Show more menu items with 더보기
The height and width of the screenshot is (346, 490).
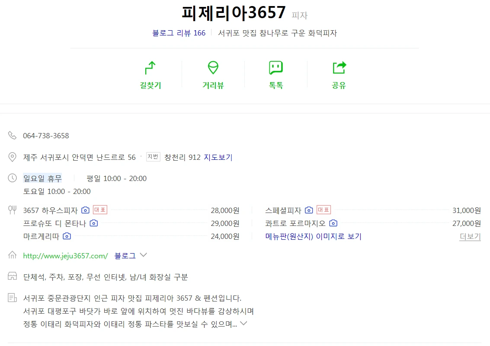tap(470, 236)
